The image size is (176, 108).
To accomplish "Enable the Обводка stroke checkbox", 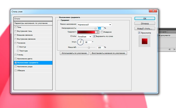I will coord(16,70).
